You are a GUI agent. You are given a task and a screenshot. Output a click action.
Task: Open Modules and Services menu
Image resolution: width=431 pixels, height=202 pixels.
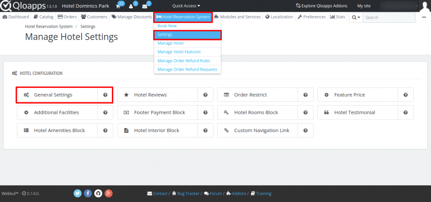pos(237,17)
